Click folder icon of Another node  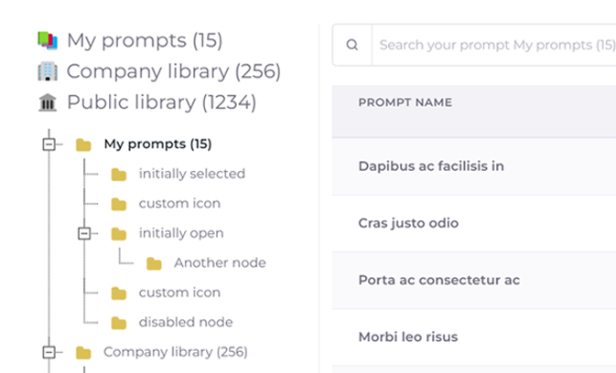154,263
